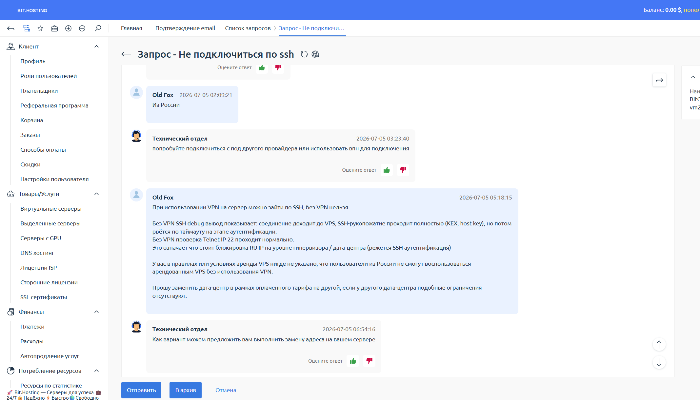Click the back arrow icon in the toolbar
Screen dimensions: 700x400
11,29
